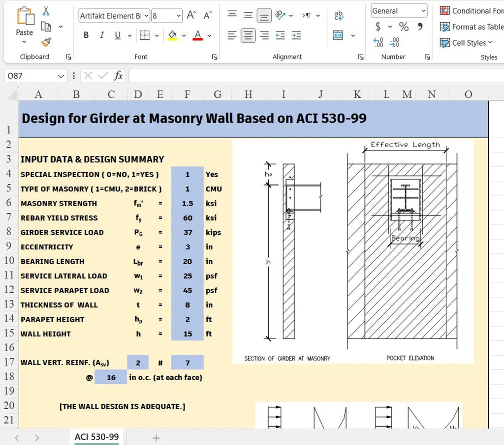Screen dimensions: 504x445
Task: Click Wrap Text icon
Action: point(339,15)
